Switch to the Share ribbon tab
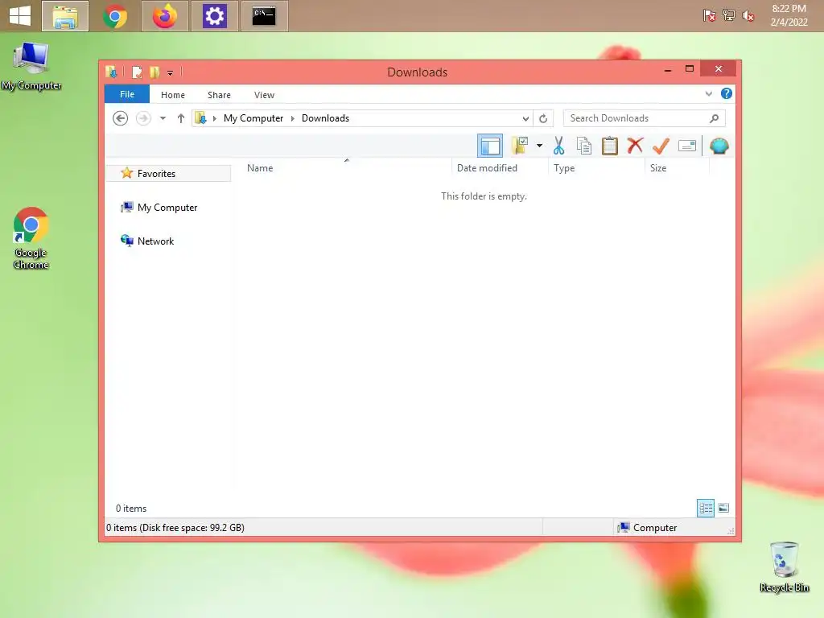The height and width of the screenshot is (618, 824). pos(219,95)
